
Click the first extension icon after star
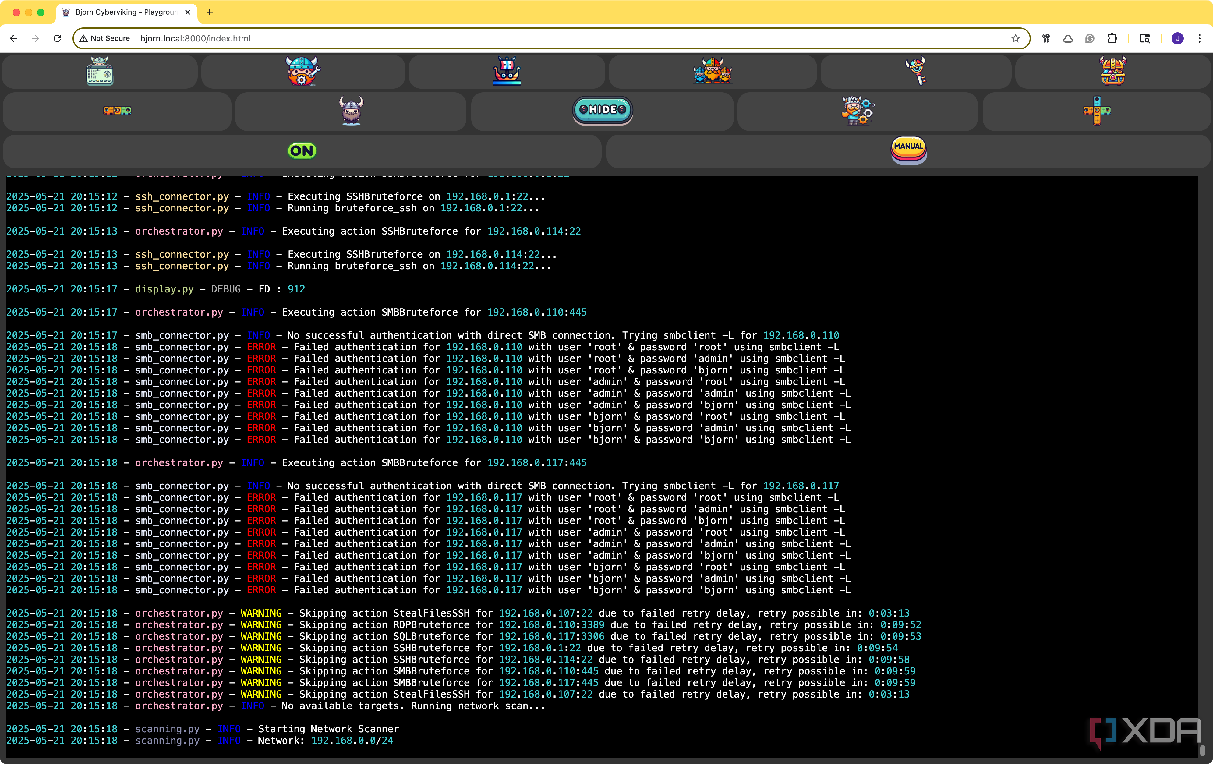click(x=1046, y=38)
